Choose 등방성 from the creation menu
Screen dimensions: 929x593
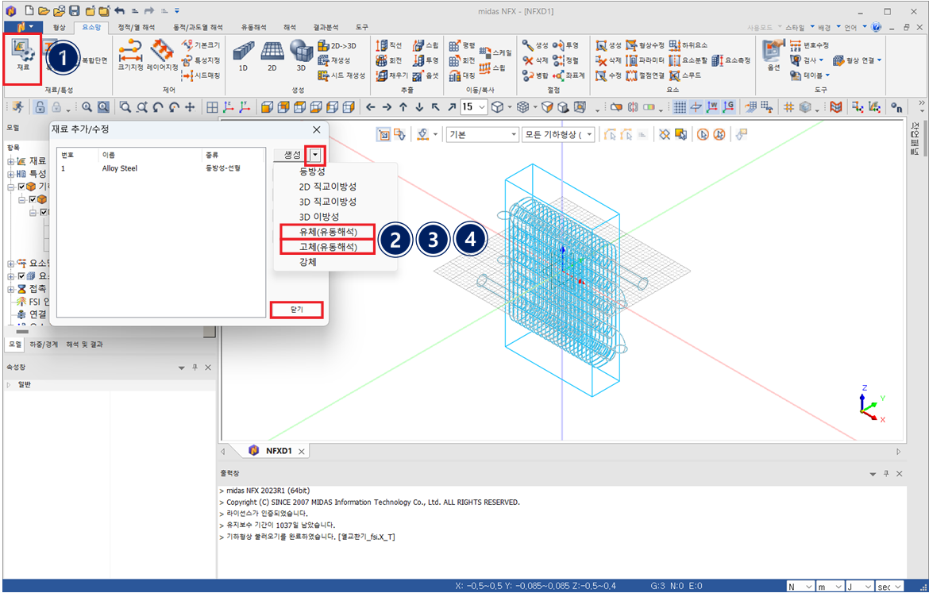click(x=312, y=171)
